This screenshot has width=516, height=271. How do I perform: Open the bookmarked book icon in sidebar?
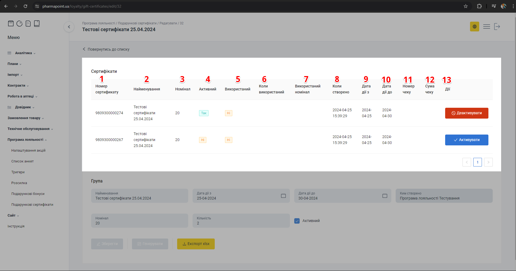point(37,24)
